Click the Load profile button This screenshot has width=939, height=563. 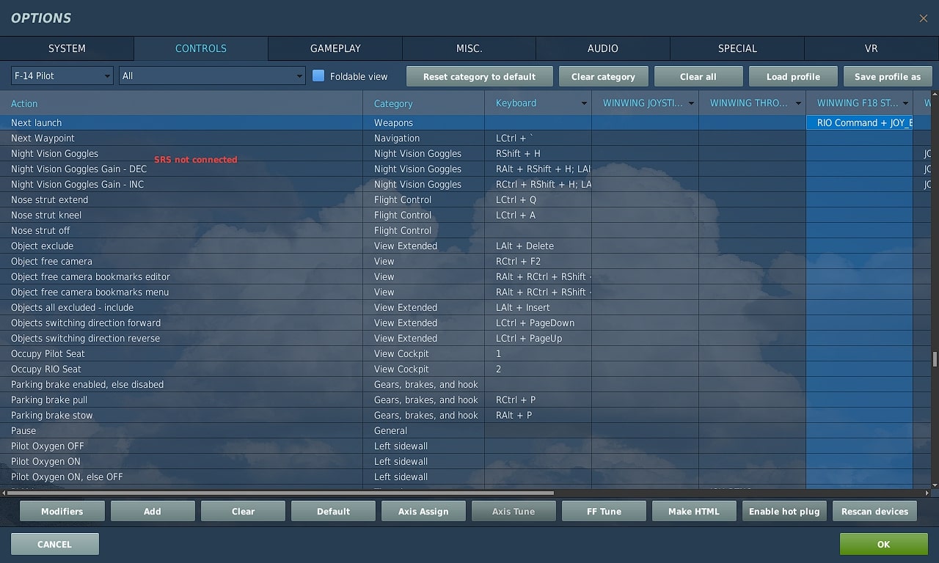click(792, 77)
